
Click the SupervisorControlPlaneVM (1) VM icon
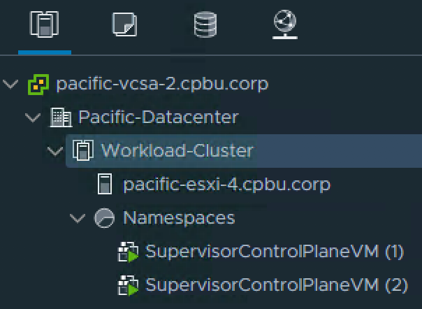pos(127,252)
